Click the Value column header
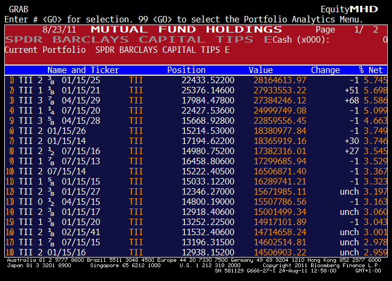 coord(260,70)
